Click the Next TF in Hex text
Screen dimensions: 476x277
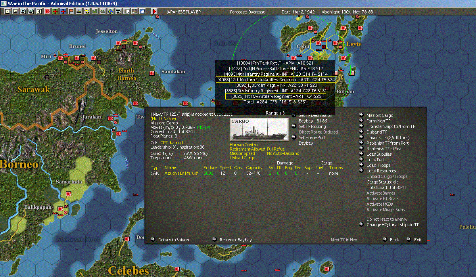coord(344,240)
